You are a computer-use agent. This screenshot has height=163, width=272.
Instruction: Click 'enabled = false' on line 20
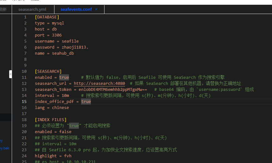[53, 132]
